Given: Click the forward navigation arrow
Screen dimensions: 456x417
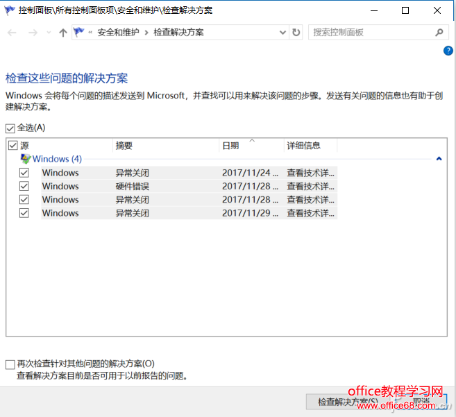Looking at the screenshot, I should pos(33,33).
